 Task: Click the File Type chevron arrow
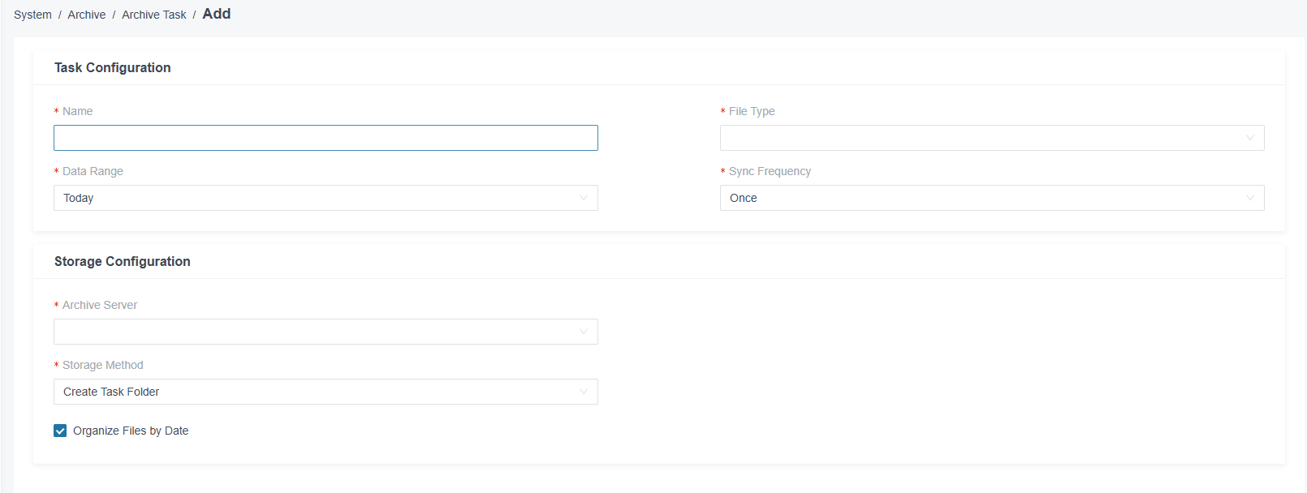pyautogui.click(x=1250, y=138)
